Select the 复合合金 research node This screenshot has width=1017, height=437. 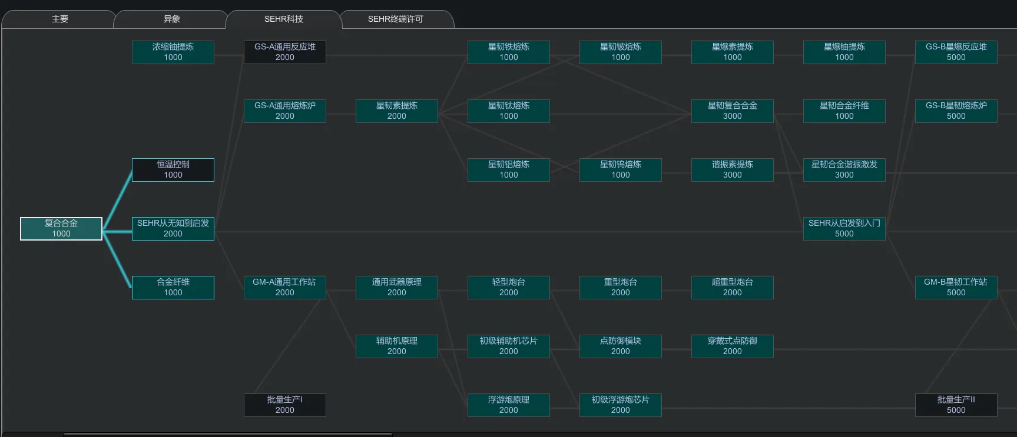[x=61, y=229]
